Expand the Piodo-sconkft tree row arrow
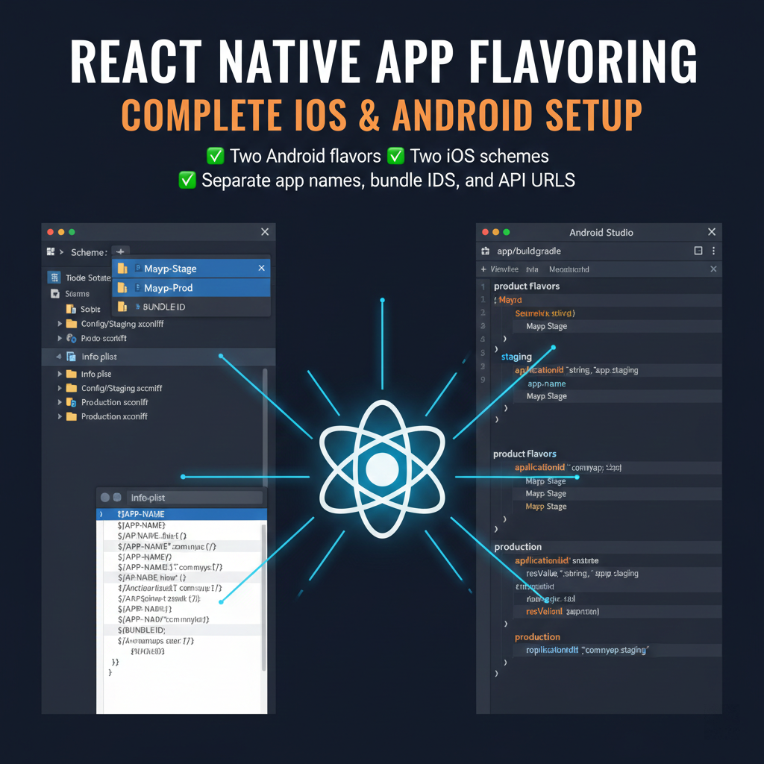The height and width of the screenshot is (764, 764). point(60,338)
